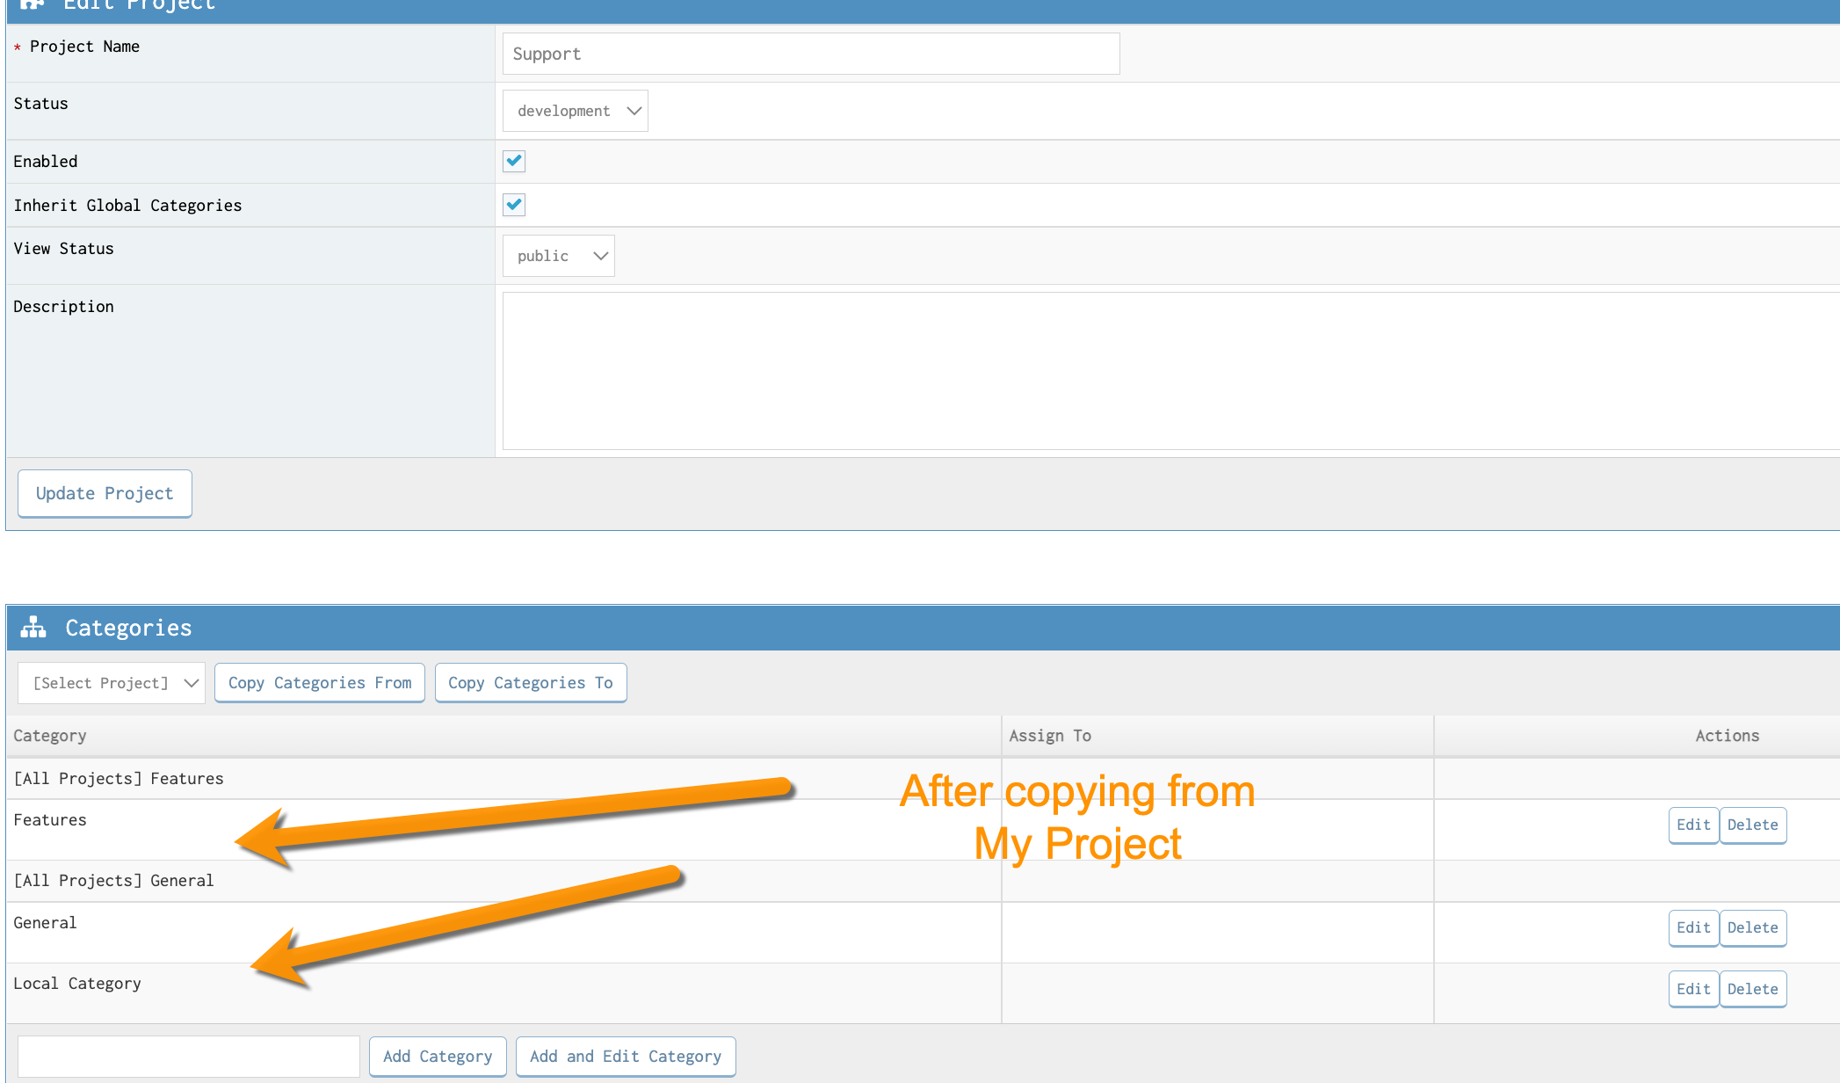Edit the Local Category row

point(1692,989)
